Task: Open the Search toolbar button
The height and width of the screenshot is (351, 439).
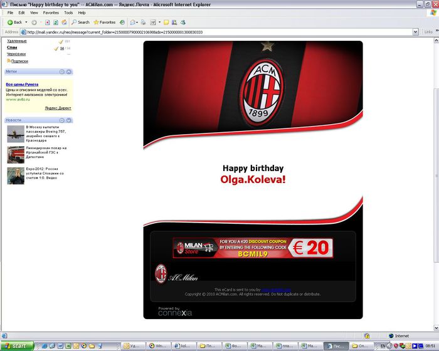Action: pos(80,23)
